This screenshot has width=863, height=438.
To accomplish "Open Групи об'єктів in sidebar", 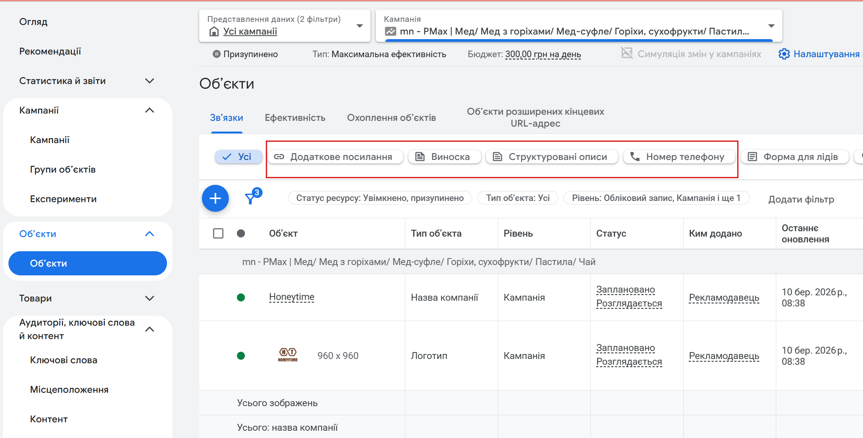I will click(63, 169).
